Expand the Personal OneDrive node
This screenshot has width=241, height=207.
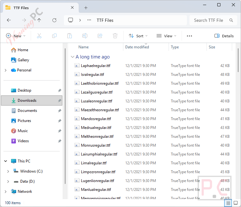pyautogui.click(x=5, y=70)
